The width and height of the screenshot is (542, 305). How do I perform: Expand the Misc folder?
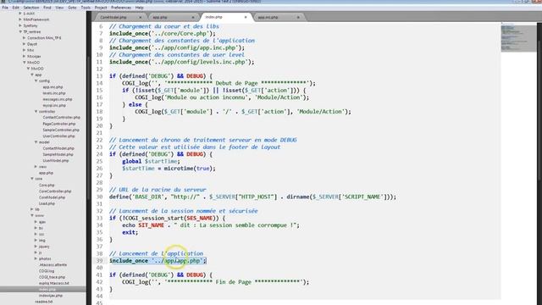pyautogui.click(x=25, y=50)
